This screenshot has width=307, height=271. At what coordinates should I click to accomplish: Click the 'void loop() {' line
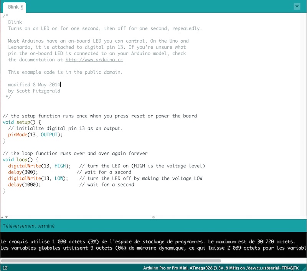pos(21,160)
